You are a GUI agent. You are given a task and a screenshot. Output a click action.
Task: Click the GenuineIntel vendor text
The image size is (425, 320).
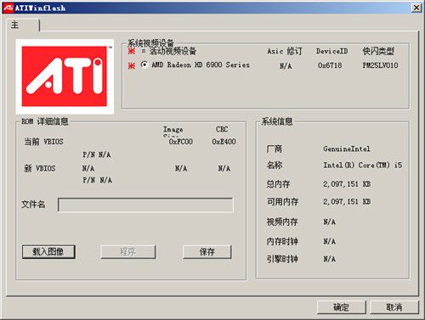(347, 149)
